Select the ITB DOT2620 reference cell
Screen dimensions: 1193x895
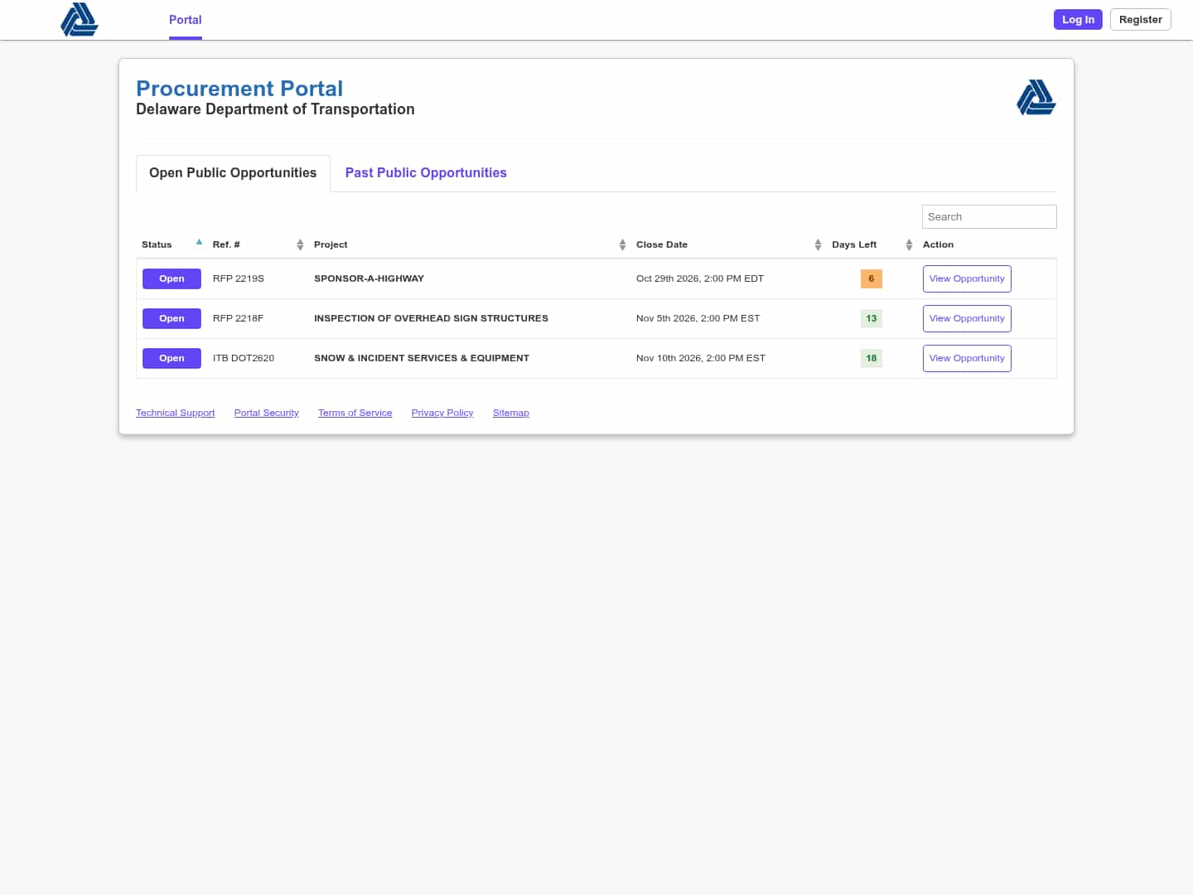(x=244, y=359)
